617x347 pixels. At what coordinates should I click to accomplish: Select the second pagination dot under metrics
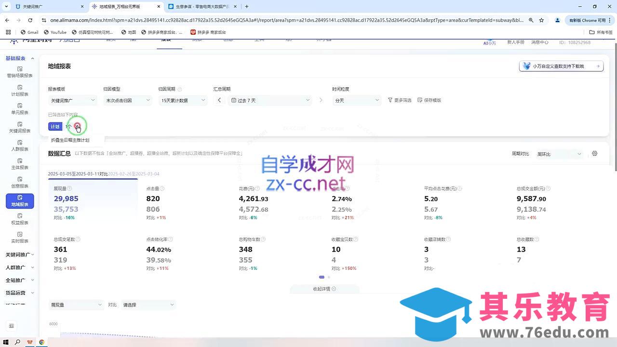[328, 277]
